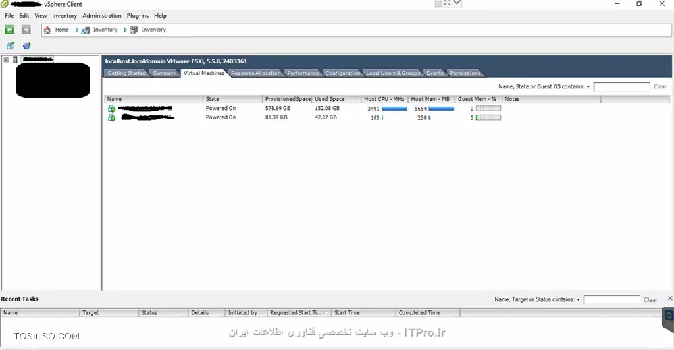This screenshot has height=350, width=674.
Task: Click the vSphere Client title bar icon
Action: [5, 4]
